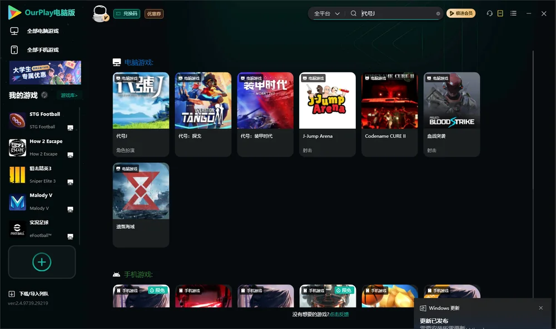Click the 兑换码 redeem code button
The image size is (556, 329).
tap(127, 14)
